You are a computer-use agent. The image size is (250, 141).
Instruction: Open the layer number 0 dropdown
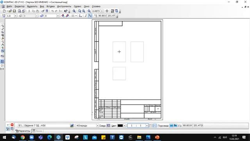point(58,16)
